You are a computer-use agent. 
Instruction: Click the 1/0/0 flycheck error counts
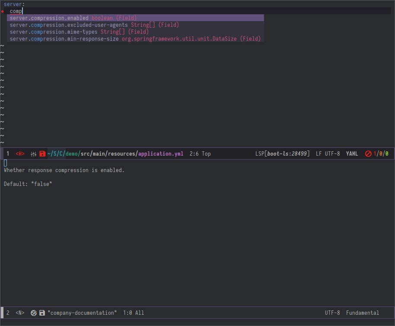coord(381,153)
